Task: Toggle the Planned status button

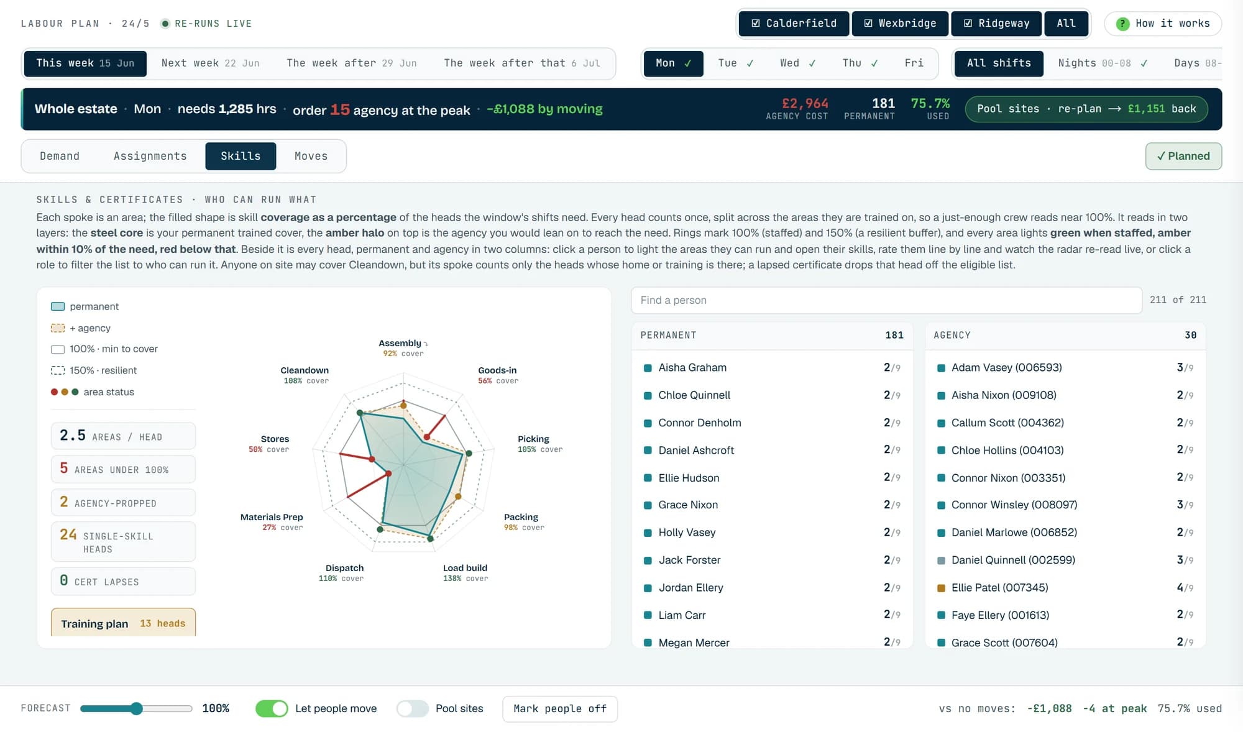Action: 1183,156
